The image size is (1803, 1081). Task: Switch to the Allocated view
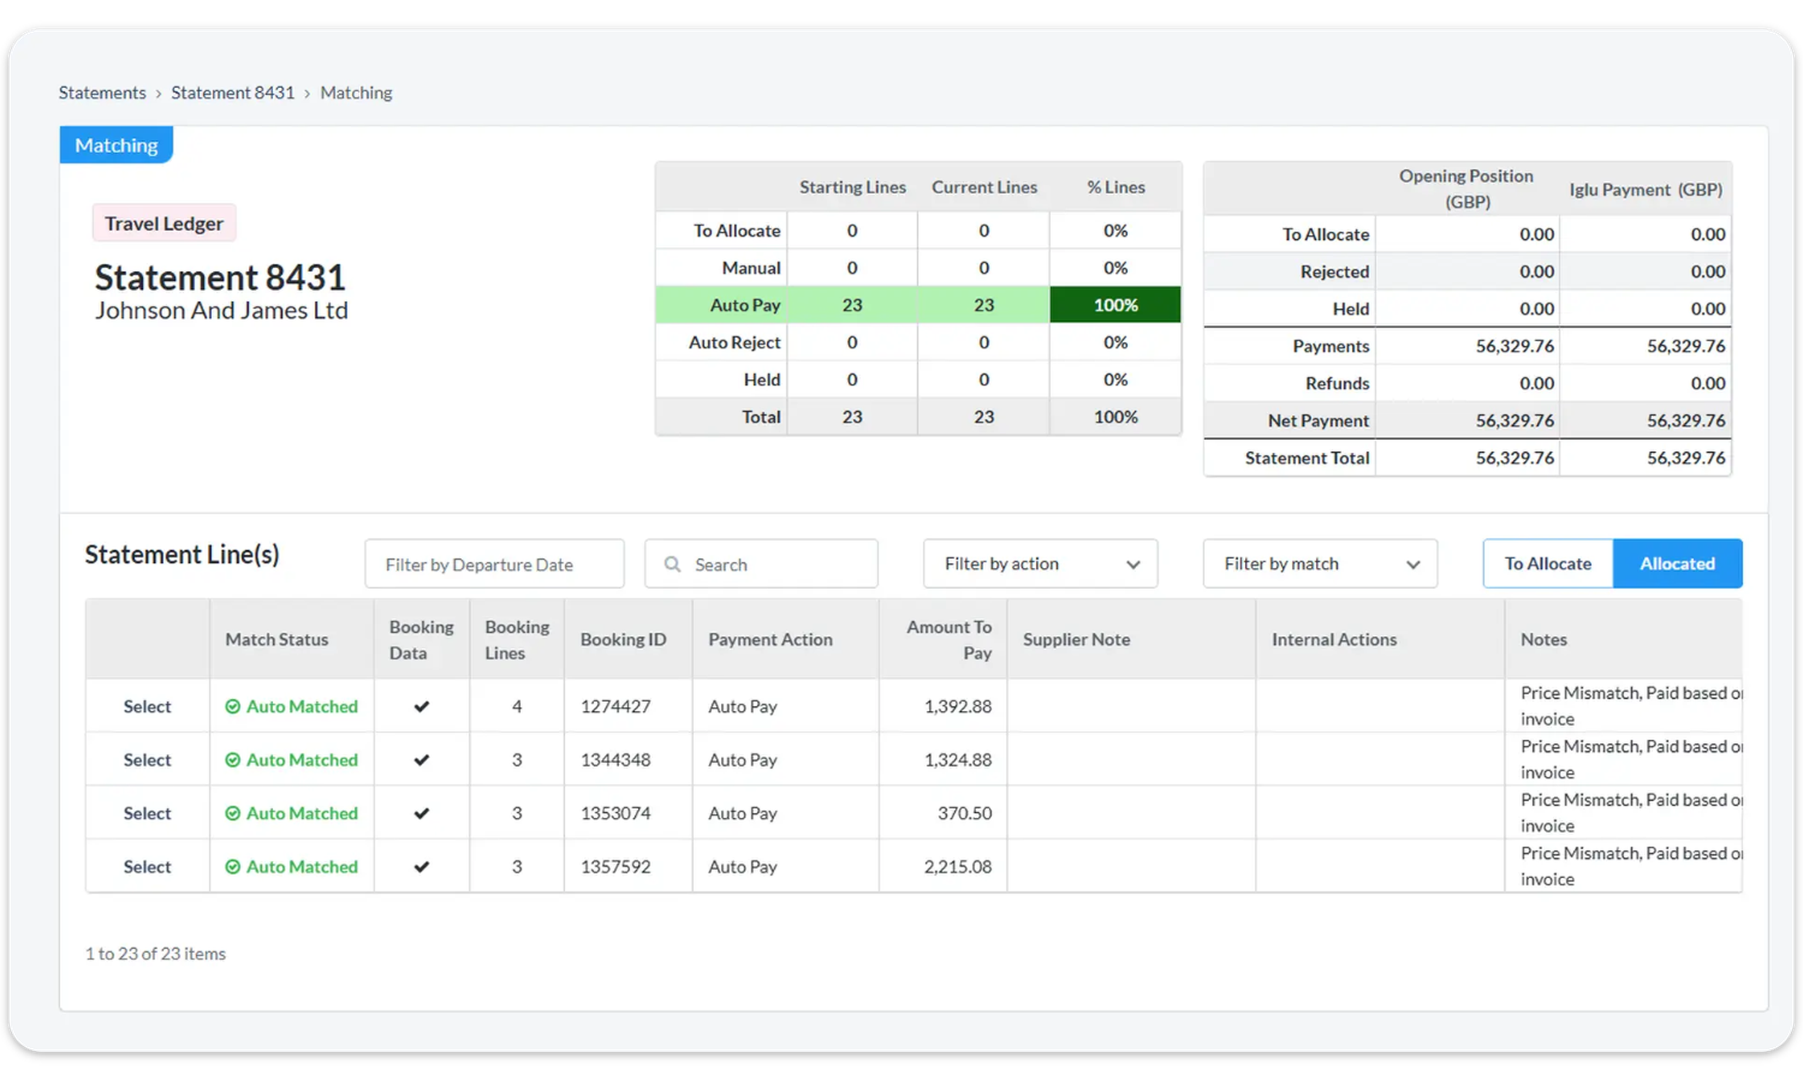[1677, 564]
